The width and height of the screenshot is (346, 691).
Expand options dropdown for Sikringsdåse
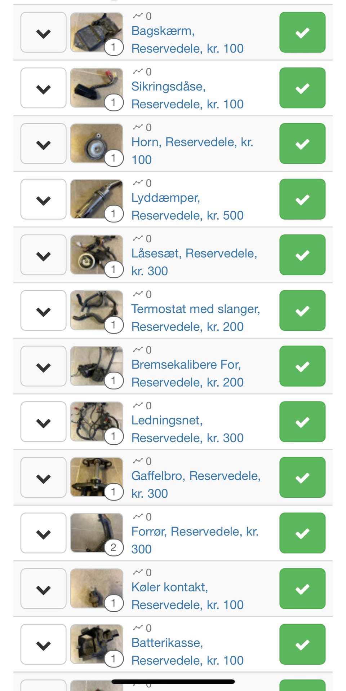click(43, 88)
